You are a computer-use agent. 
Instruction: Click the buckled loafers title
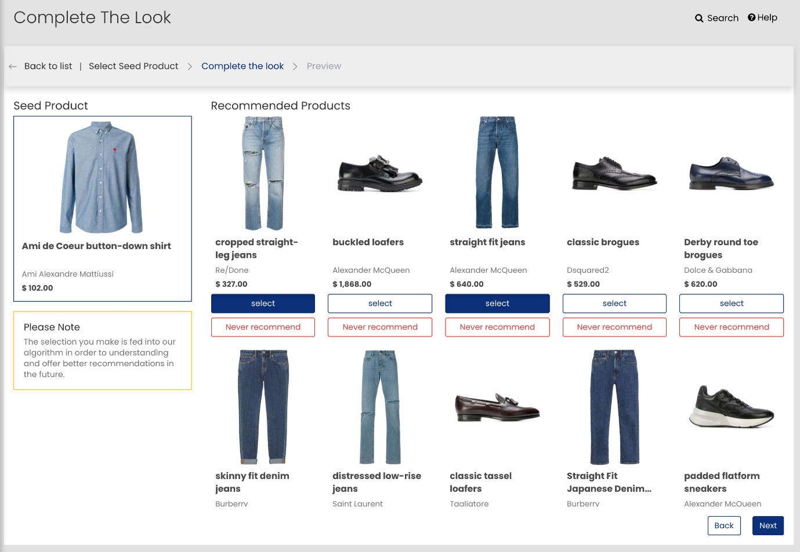[368, 242]
